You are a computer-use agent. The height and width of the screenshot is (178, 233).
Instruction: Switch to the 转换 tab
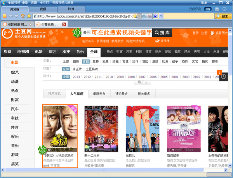tap(71, 9)
